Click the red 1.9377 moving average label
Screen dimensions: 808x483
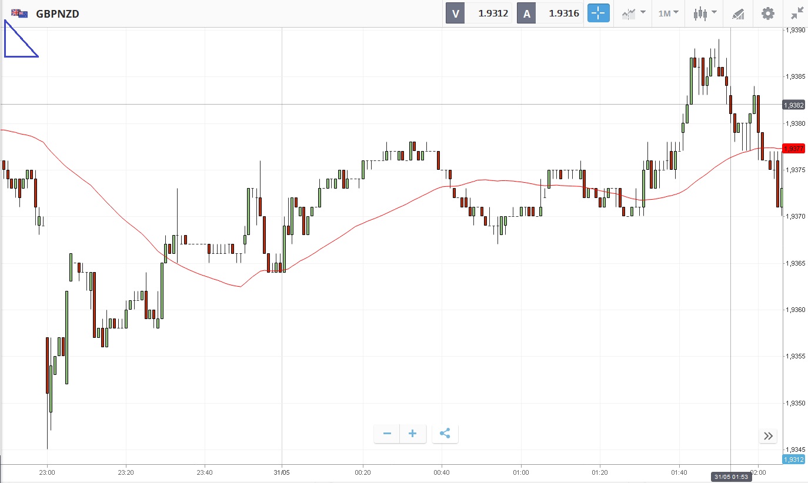(793, 149)
